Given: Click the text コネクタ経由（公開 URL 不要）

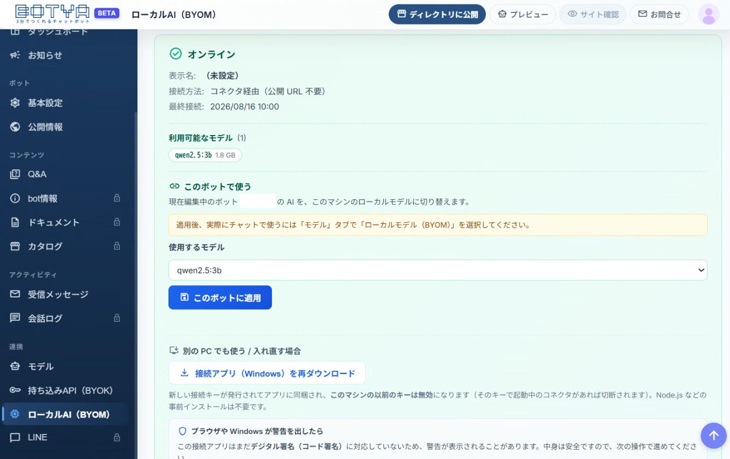Looking at the screenshot, I should click(268, 91).
